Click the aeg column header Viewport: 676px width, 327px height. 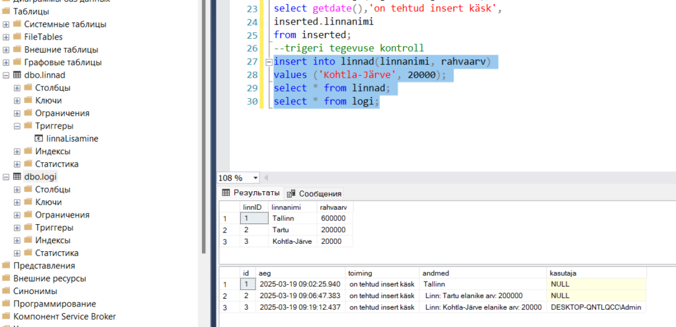tap(300, 273)
